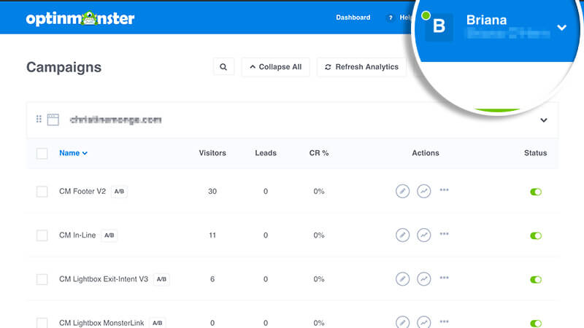
Task: Sort campaigns by Name column
Action: point(73,153)
